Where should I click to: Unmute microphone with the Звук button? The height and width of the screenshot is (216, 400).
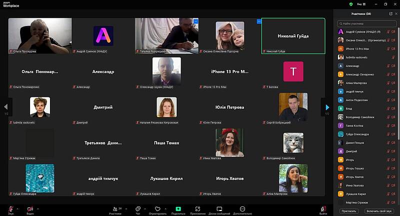tap(9, 208)
